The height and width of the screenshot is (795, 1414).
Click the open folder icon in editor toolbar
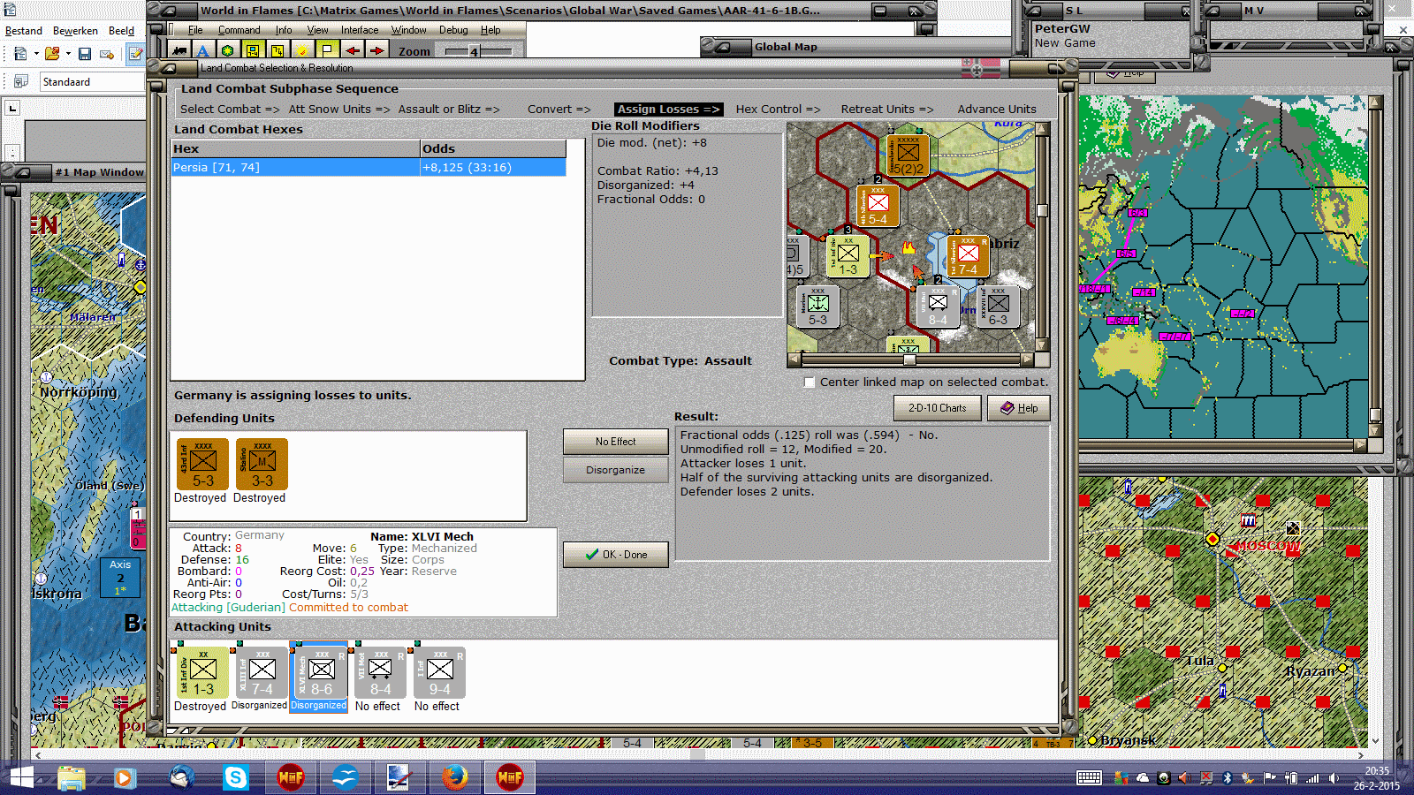[x=52, y=54]
